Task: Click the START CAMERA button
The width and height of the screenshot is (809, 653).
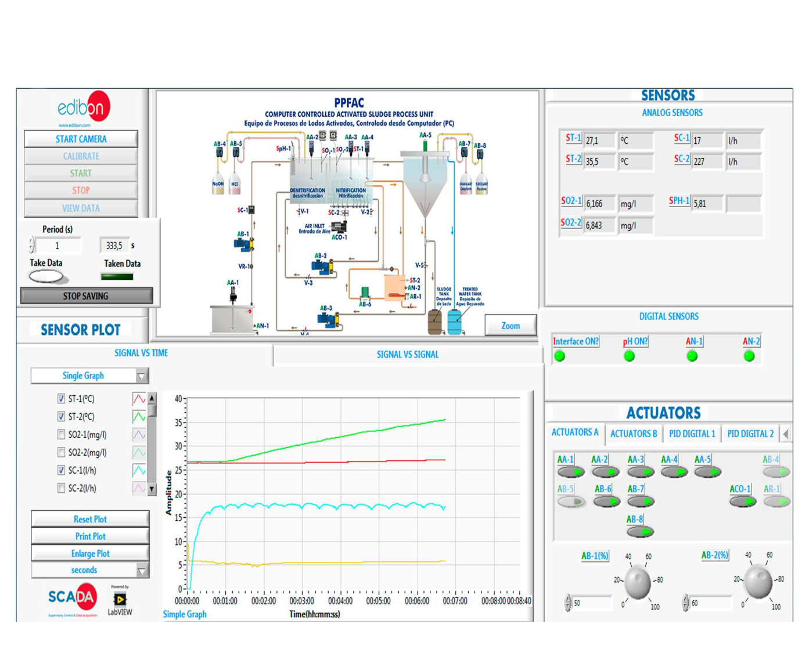Action: [81, 139]
